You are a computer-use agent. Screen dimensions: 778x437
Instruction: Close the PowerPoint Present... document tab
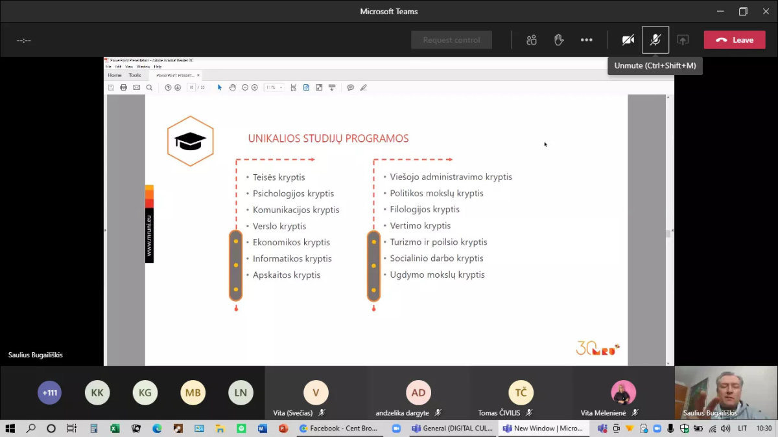[x=198, y=75]
